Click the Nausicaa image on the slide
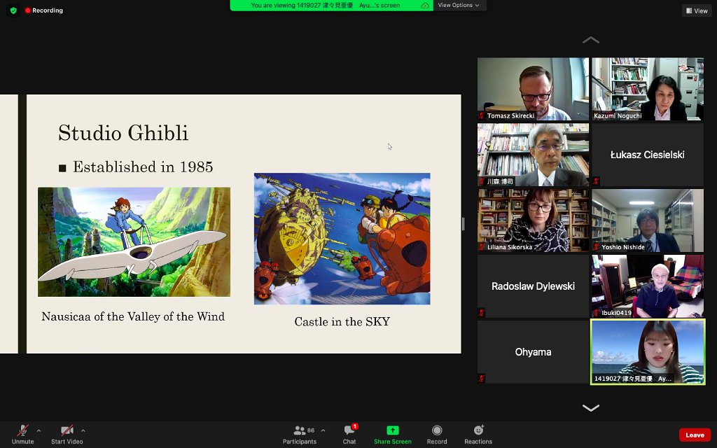This screenshot has height=448, width=717. [x=134, y=241]
